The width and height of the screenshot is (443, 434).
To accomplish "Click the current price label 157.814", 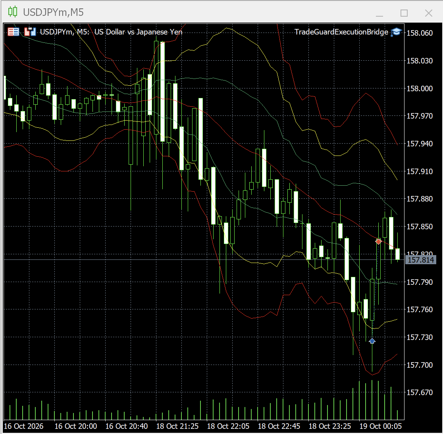I will [x=421, y=260].
